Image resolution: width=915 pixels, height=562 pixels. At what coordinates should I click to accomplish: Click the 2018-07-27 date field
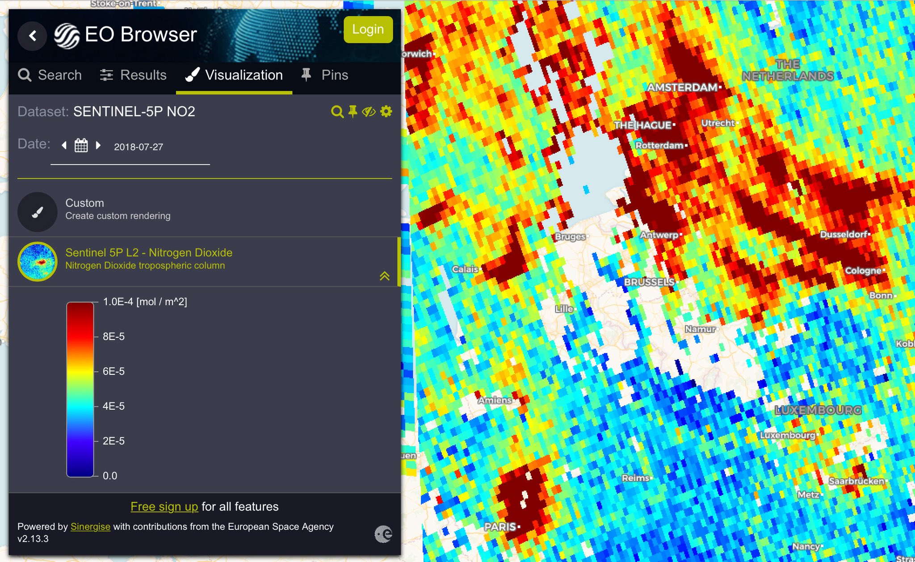pyautogui.click(x=139, y=147)
